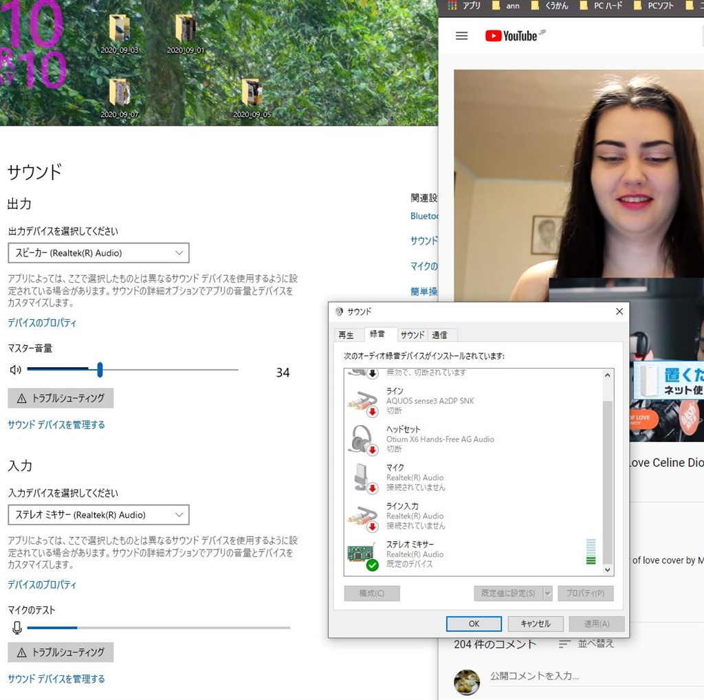Select the ヘッドセット Otium X6 device
704x700 pixels.
(x=473, y=439)
